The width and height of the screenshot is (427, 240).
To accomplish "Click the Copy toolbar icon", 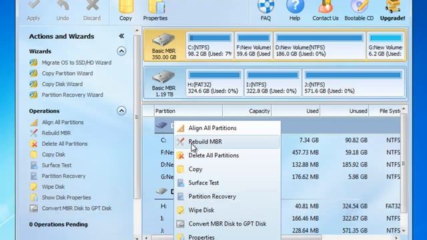I will (125, 6).
